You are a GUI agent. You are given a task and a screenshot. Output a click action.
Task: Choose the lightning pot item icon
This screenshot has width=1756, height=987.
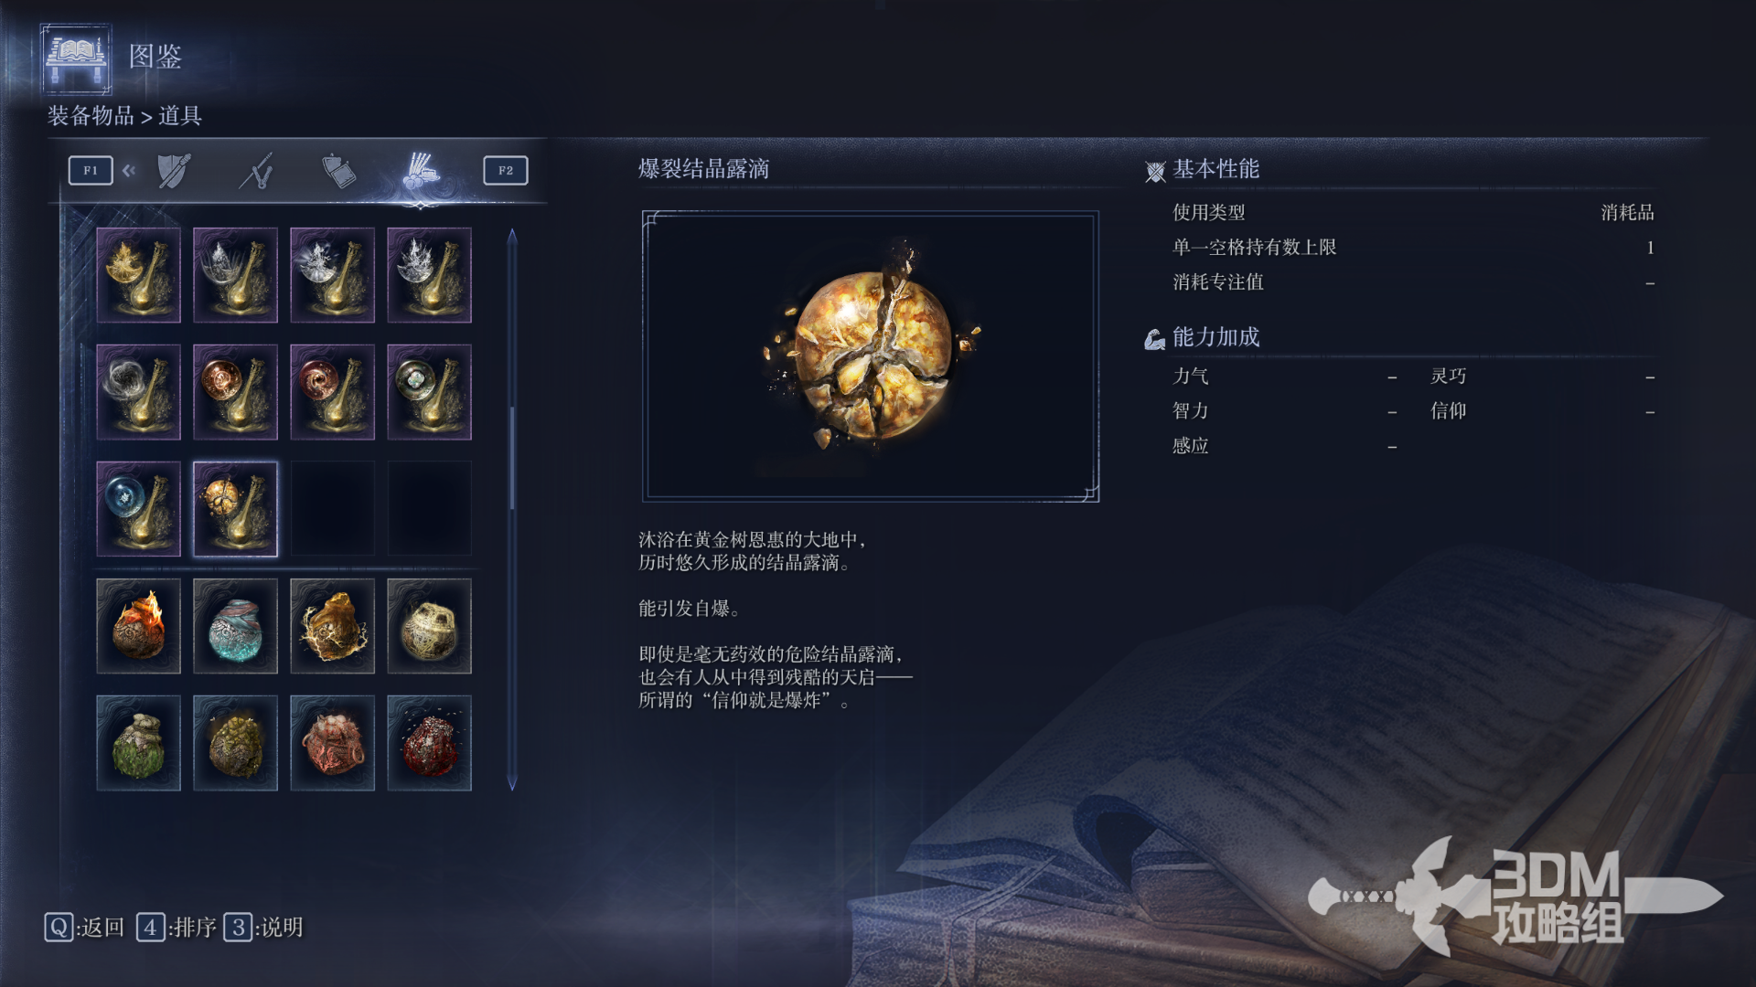[332, 626]
